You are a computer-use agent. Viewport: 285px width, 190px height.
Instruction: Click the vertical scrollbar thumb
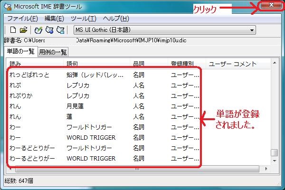[x=275, y=153]
